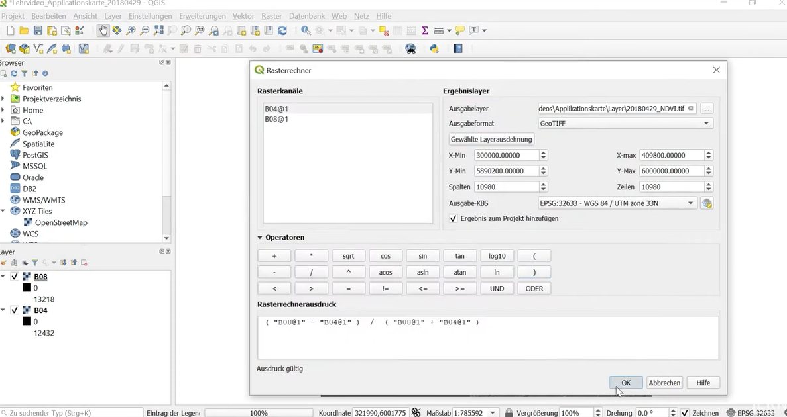Confirm the calculation with OK button
The width and height of the screenshot is (787, 417).
(626, 383)
